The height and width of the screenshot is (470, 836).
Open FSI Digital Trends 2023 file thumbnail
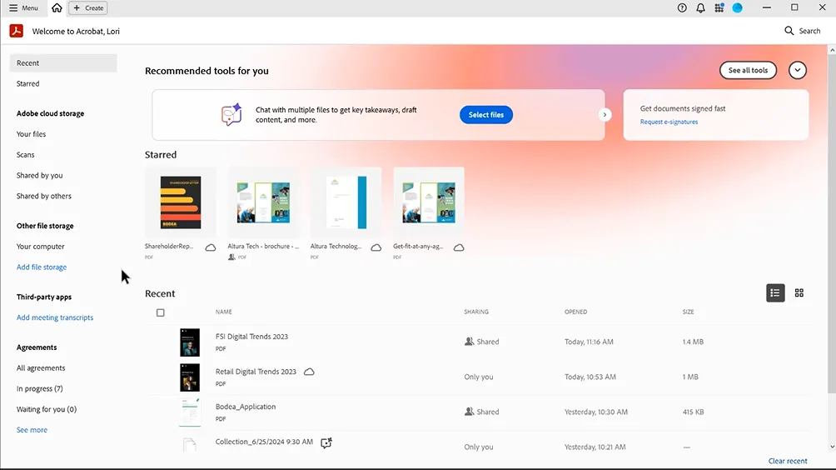click(x=190, y=342)
